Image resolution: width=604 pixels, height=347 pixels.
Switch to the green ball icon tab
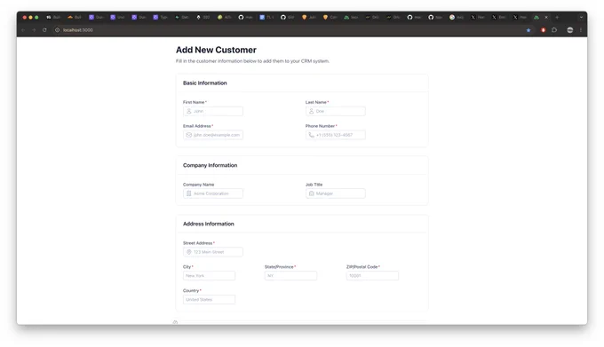coord(224,18)
